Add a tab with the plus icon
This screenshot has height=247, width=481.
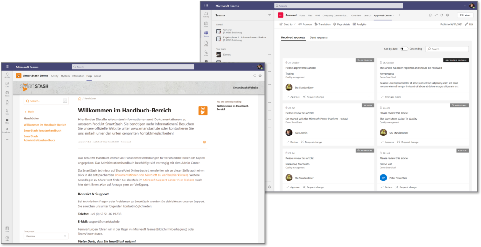coord(399,15)
